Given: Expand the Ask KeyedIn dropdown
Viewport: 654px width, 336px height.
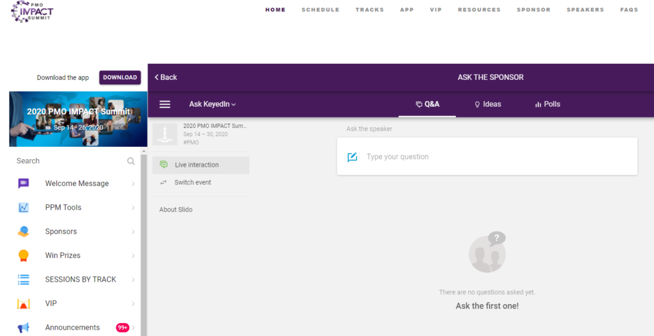Looking at the screenshot, I should (212, 104).
